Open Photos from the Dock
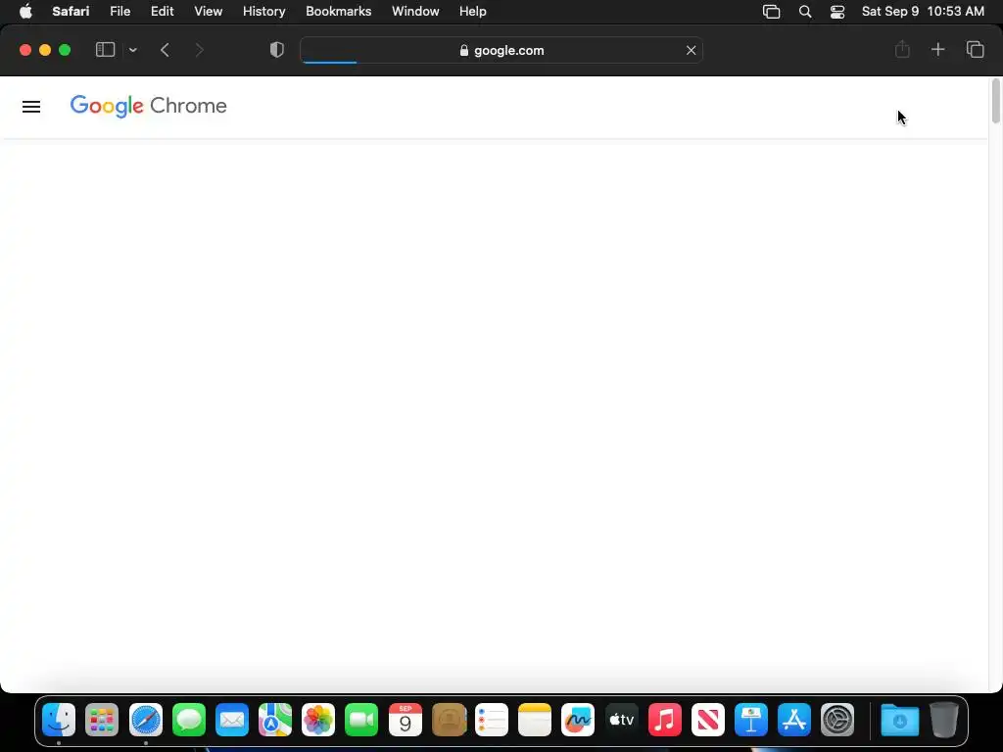The height and width of the screenshot is (752, 1003). point(318,720)
